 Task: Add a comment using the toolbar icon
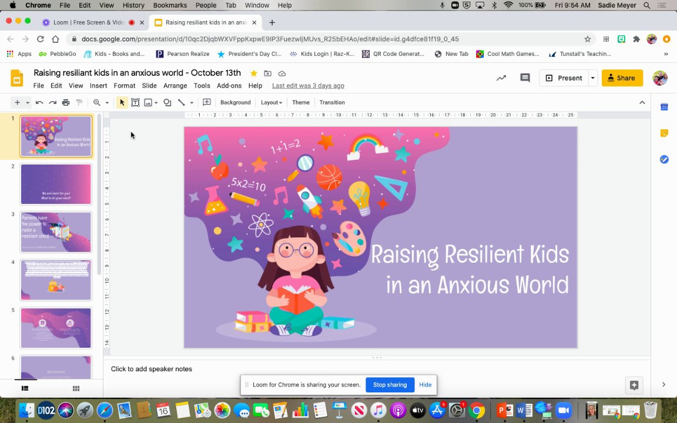(207, 102)
